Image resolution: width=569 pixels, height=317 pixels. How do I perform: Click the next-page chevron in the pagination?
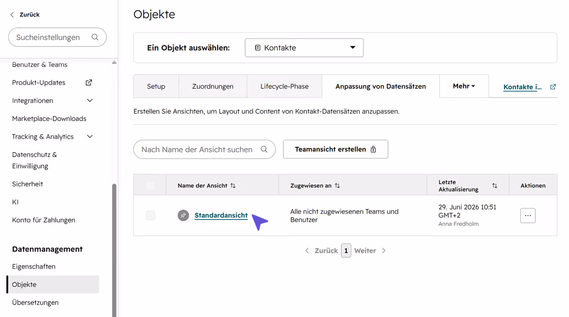click(x=384, y=251)
